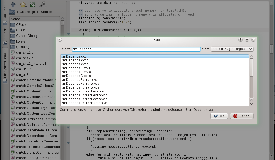275x160 pixels.
Task: Click the code fold marker beside while loop
Action: coord(68,34)
